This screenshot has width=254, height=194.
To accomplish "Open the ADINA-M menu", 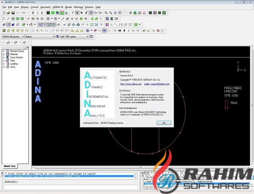I will click(58, 7).
